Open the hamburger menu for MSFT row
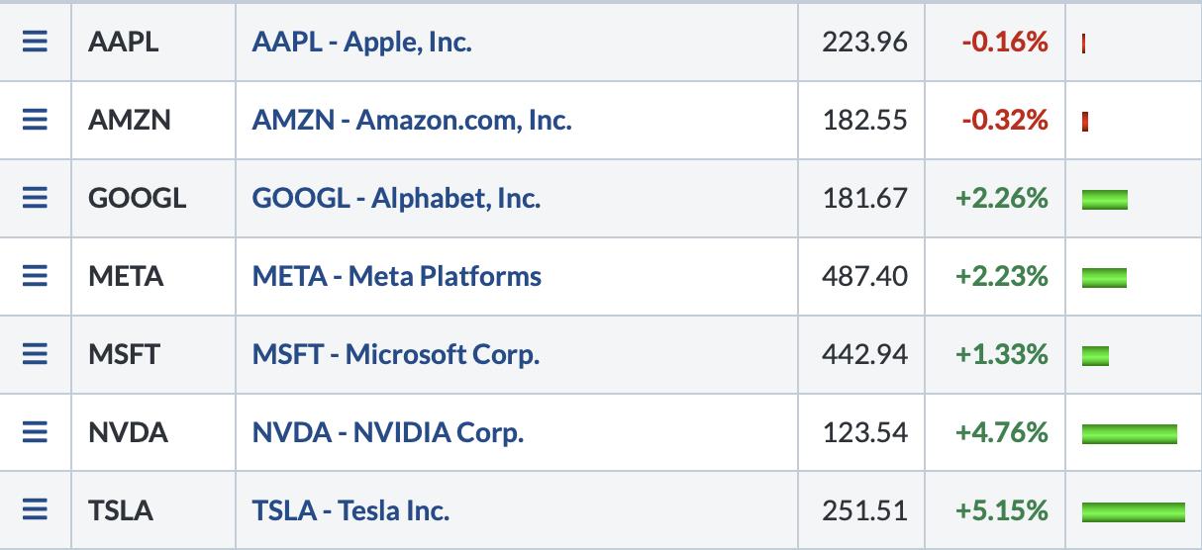The width and height of the screenshot is (1202, 550). (35, 354)
